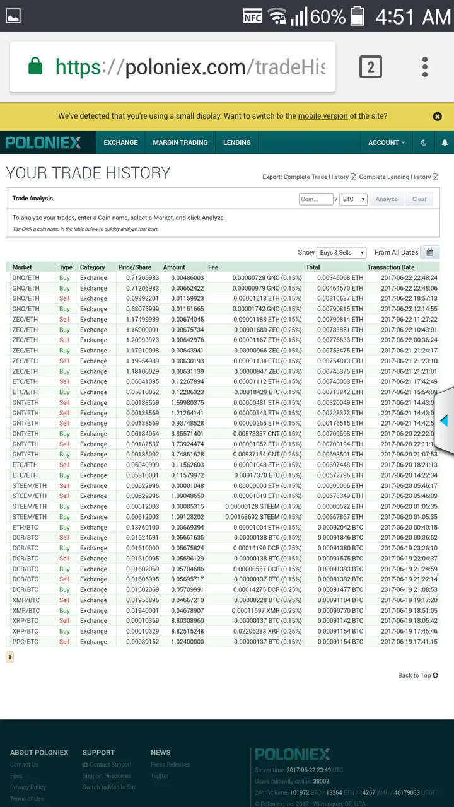Click the file icon next to Complete Trade History
The width and height of the screenshot is (454, 807).
(354, 177)
